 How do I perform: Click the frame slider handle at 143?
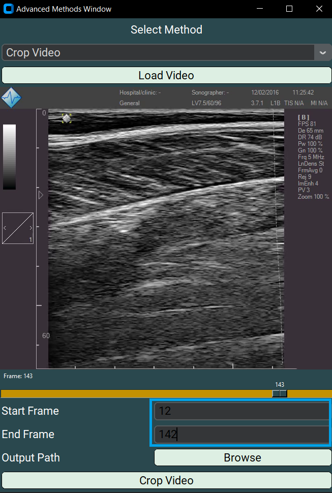click(x=280, y=393)
